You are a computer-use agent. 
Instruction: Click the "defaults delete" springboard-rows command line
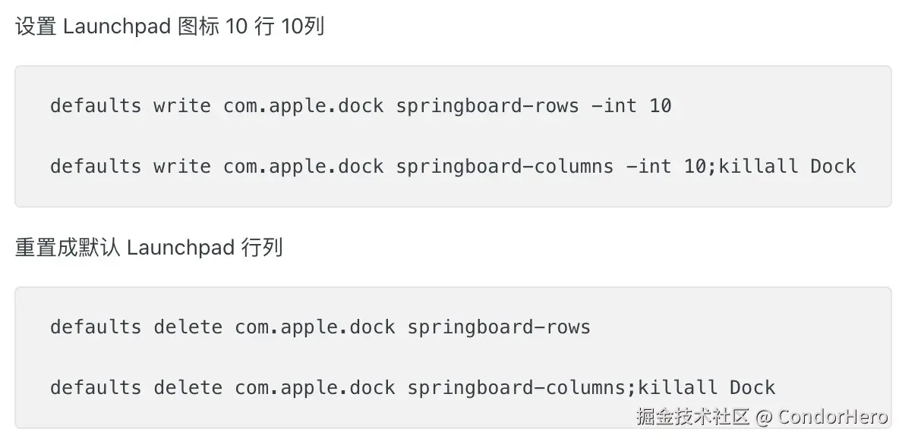(x=320, y=327)
